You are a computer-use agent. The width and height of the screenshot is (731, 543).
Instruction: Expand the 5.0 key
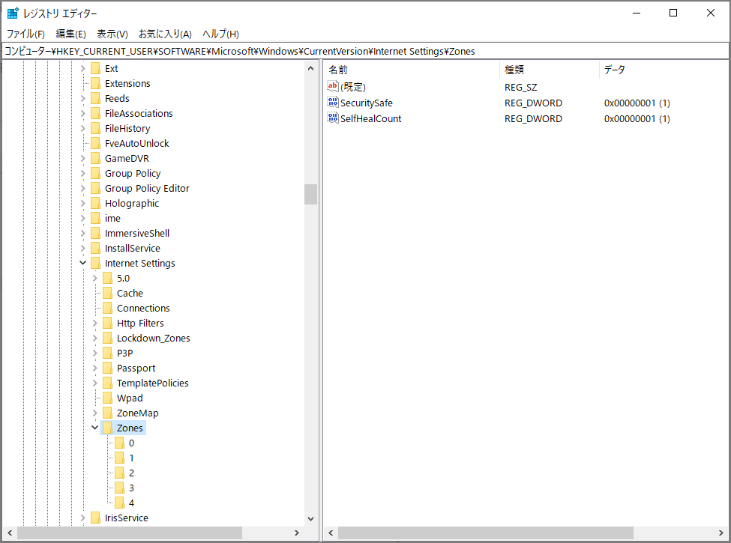[x=95, y=278]
